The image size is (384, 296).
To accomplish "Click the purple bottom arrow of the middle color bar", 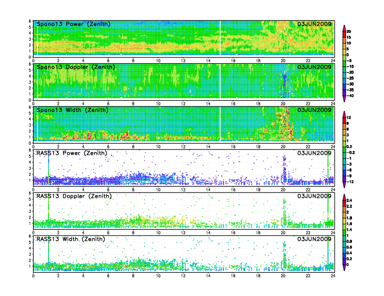I will pyautogui.click(x=344, y=185).
